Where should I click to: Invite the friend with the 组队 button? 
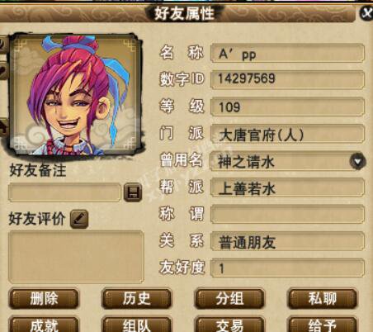(137, 325)
